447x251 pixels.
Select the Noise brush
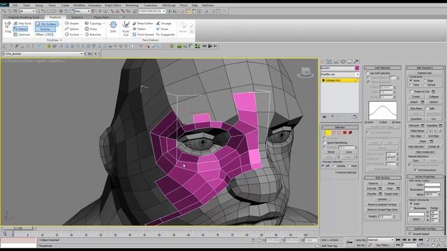[x=162, y=29]
